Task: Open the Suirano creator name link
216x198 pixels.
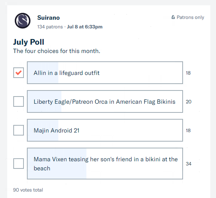Action: pyautogui.click(x=49, y=18)
